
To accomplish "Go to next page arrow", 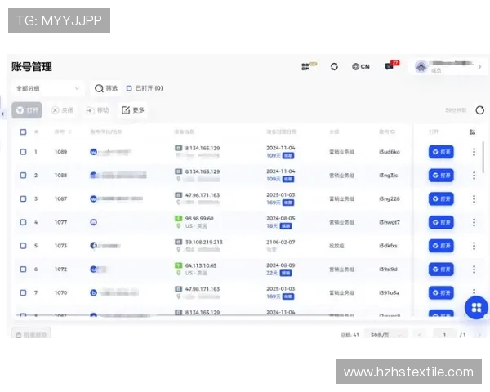I will point(479,335).
